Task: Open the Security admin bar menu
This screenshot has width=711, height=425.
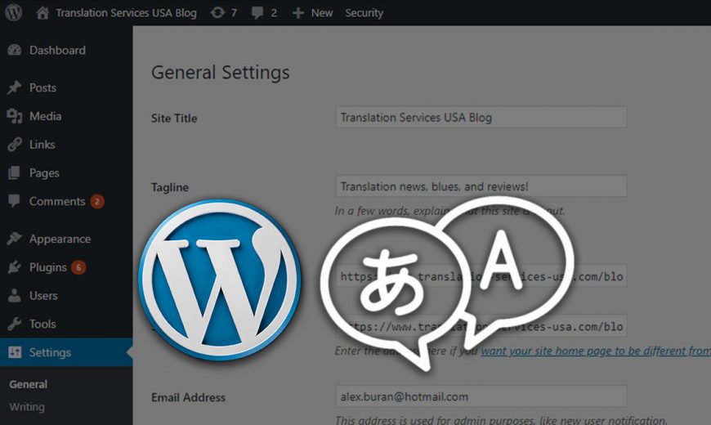Action: (x=364, y=13)
